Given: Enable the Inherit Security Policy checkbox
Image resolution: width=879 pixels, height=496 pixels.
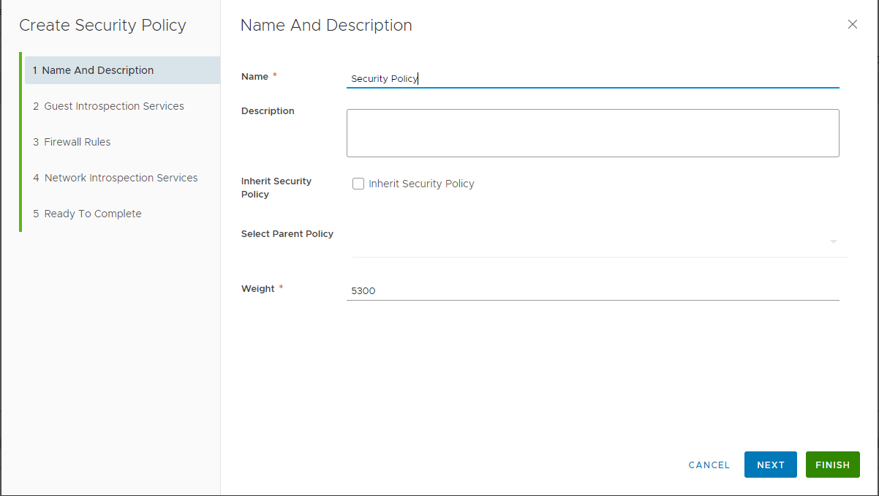Looking at the screenshot, I should click(358, 183).
